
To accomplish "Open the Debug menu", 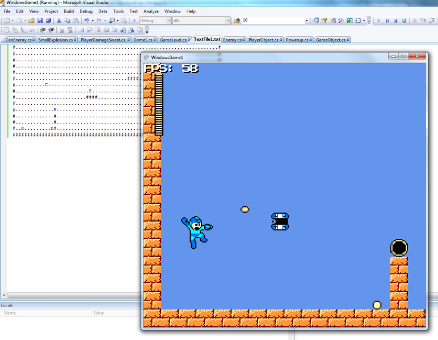I will point(86,11).
